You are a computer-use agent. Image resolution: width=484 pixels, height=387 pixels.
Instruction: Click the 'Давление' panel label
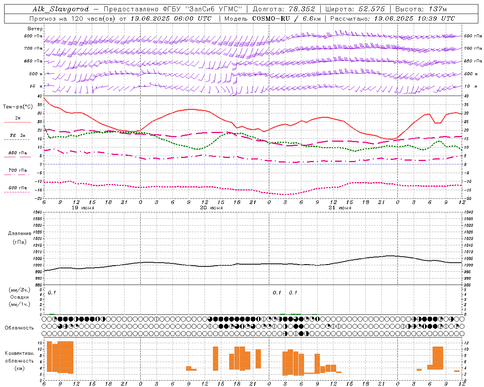(x=20, y=234)
